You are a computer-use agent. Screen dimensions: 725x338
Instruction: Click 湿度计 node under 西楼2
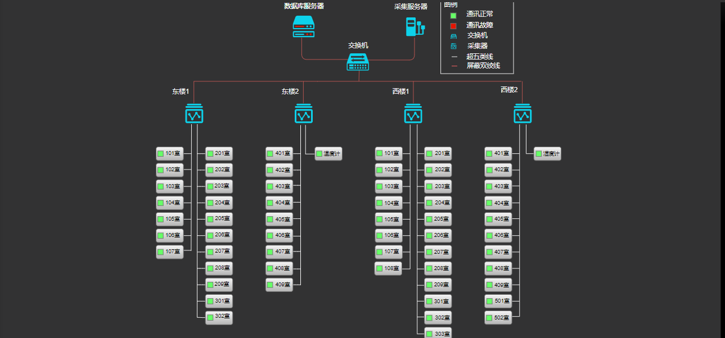tap(547, 154)
